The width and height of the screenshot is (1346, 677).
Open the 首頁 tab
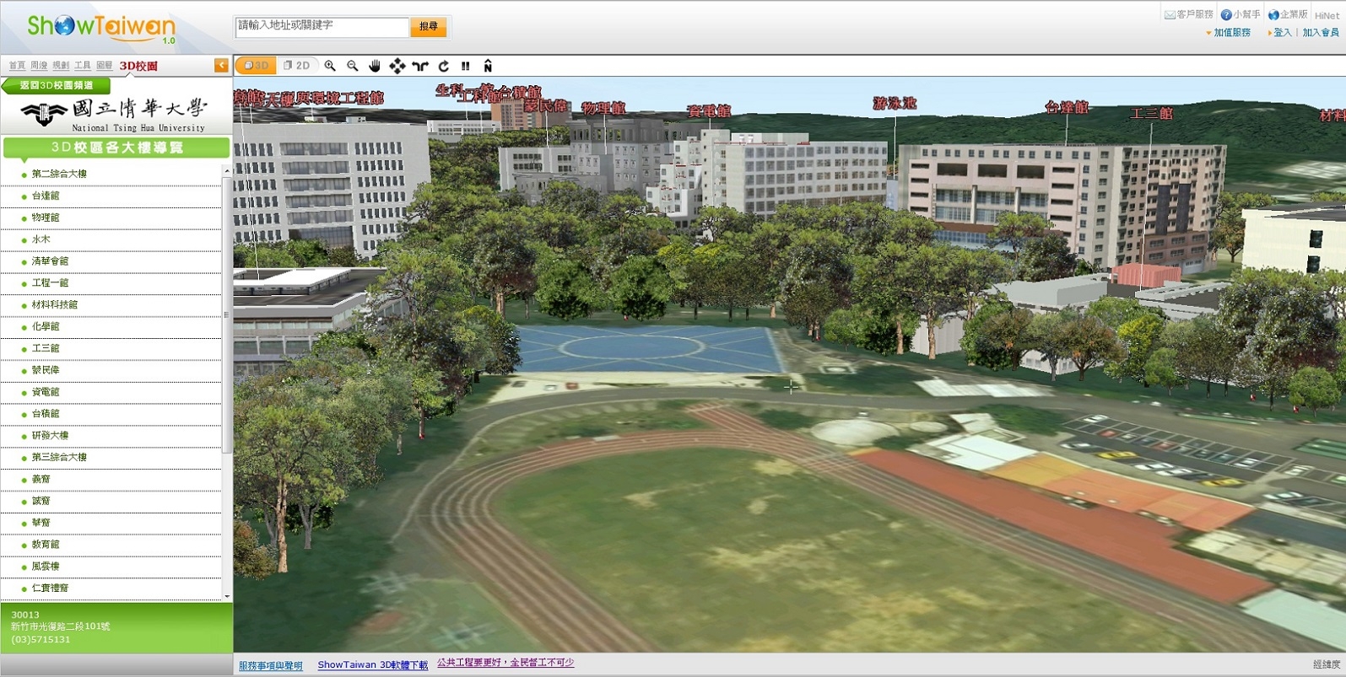(x=17, y=66)
